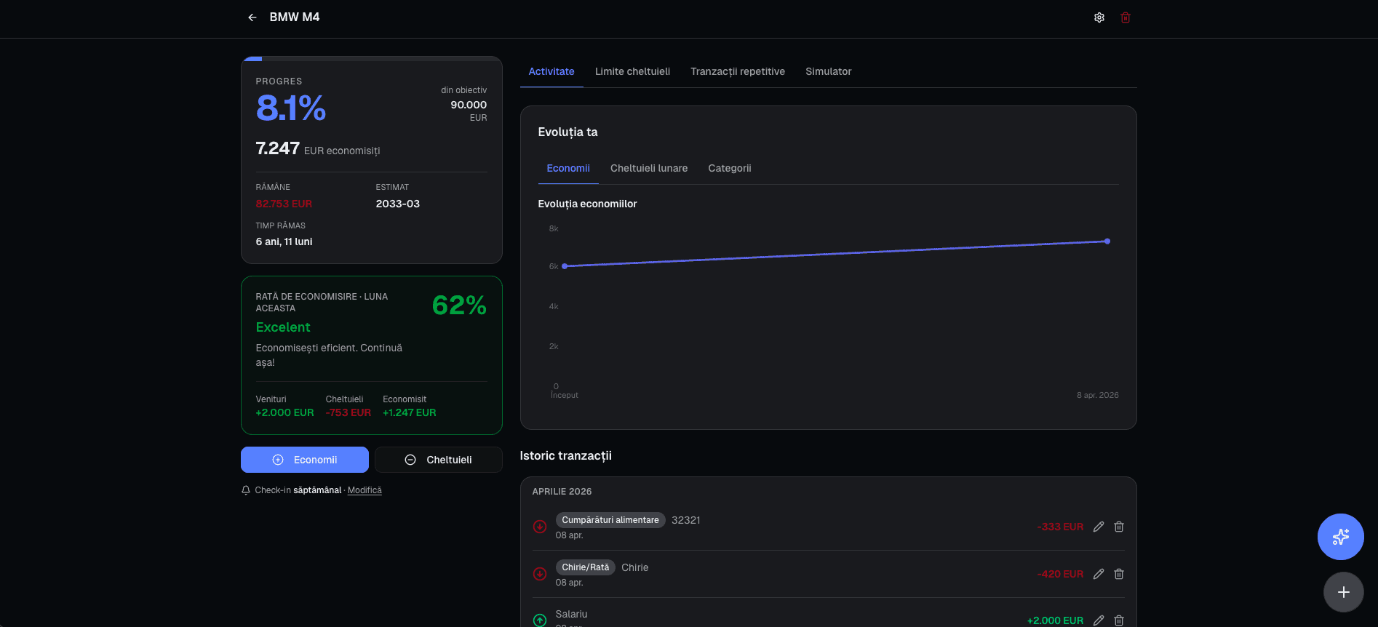
Task: Edit the Chirie transaction
Action: click(x=1099, y=574)
